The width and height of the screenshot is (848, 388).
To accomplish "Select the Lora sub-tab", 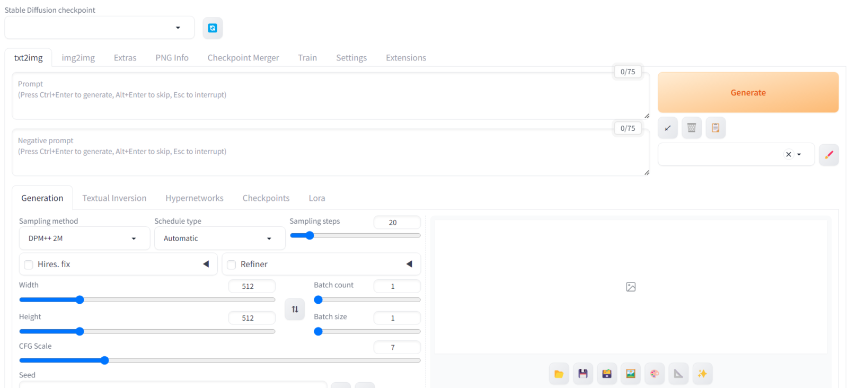I will pyautogui.click(x=317, y=198).
